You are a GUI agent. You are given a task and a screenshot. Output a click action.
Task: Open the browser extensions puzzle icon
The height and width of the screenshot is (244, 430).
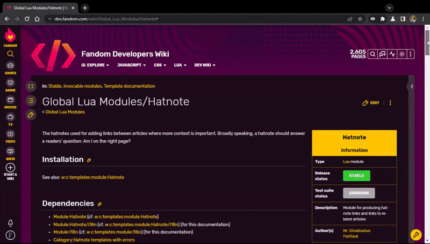tap(383, 19)
